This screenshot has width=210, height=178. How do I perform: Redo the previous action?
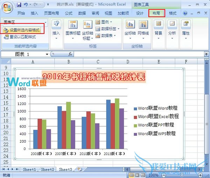[36, 5]
